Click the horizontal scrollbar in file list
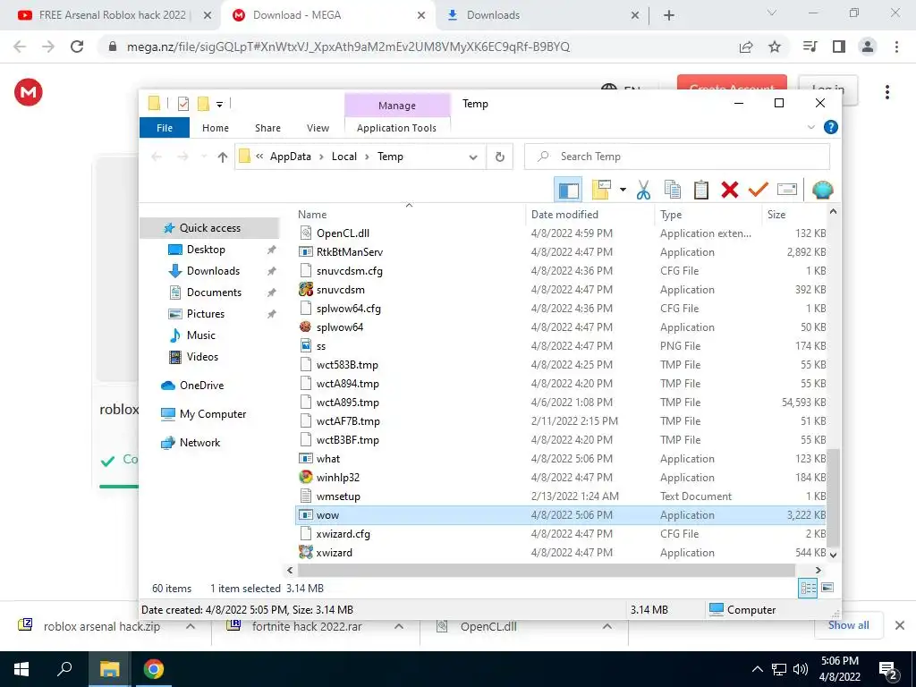The height and width of the screenshot is (687, 916). [x=547, y=570]
